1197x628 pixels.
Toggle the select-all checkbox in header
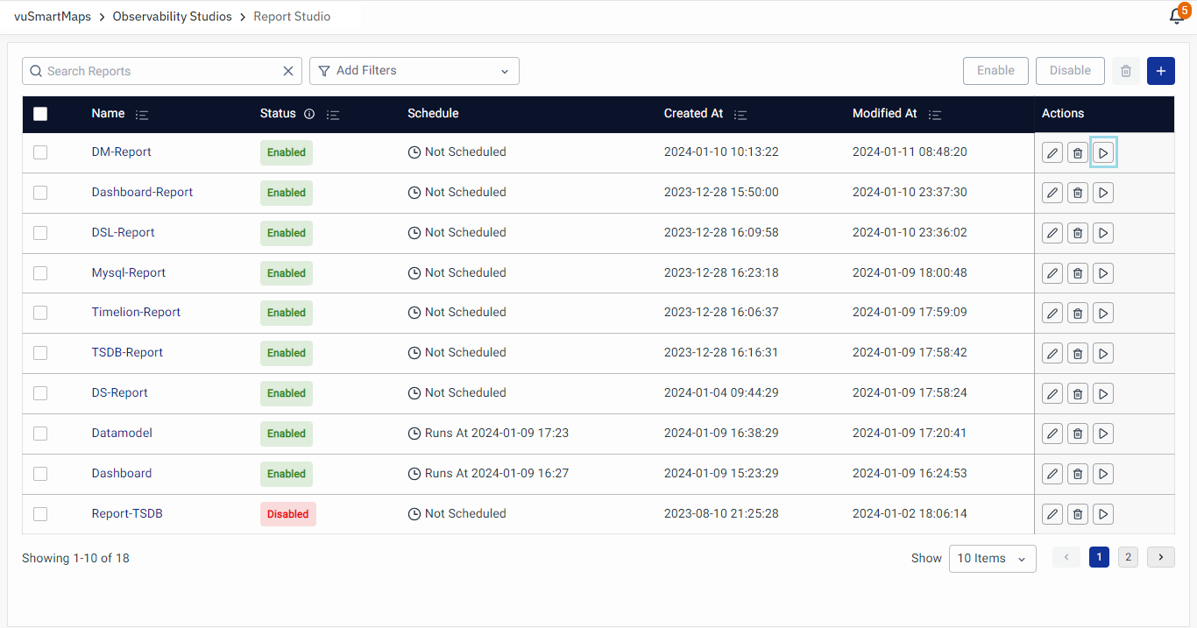40,114
